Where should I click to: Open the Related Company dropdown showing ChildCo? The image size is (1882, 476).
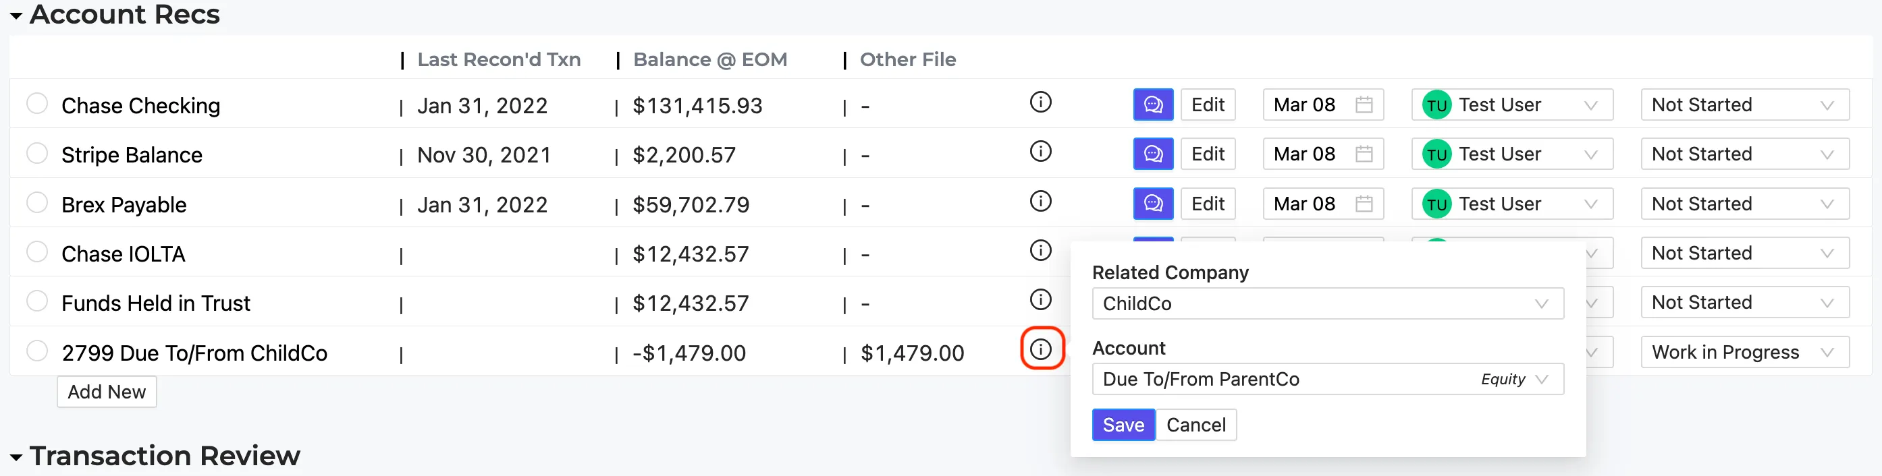pos(1328,303)
